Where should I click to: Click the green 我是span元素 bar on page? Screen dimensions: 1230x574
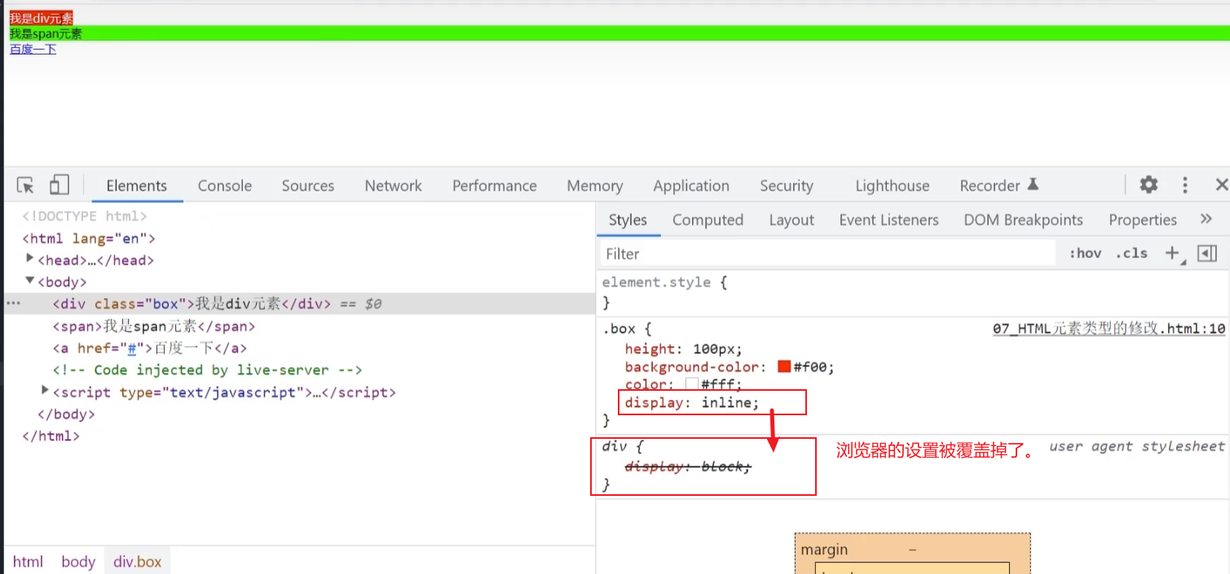(x=619, y=33)
